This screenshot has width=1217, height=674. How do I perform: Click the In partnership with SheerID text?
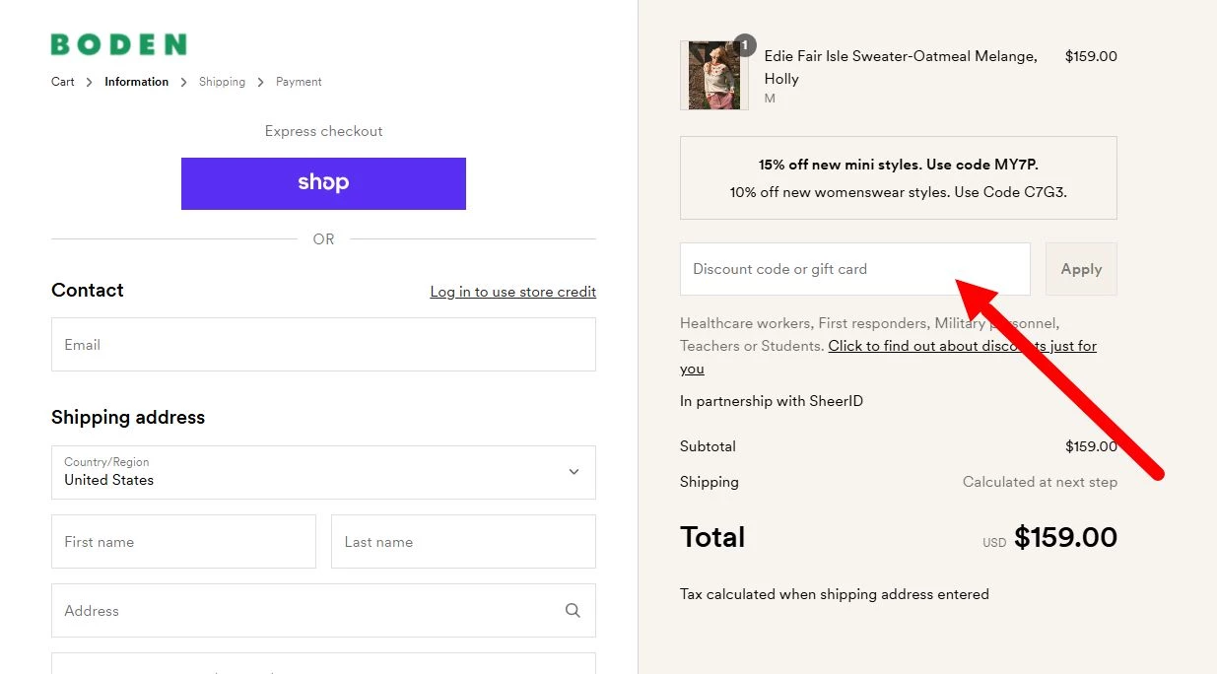click(772, 401)
